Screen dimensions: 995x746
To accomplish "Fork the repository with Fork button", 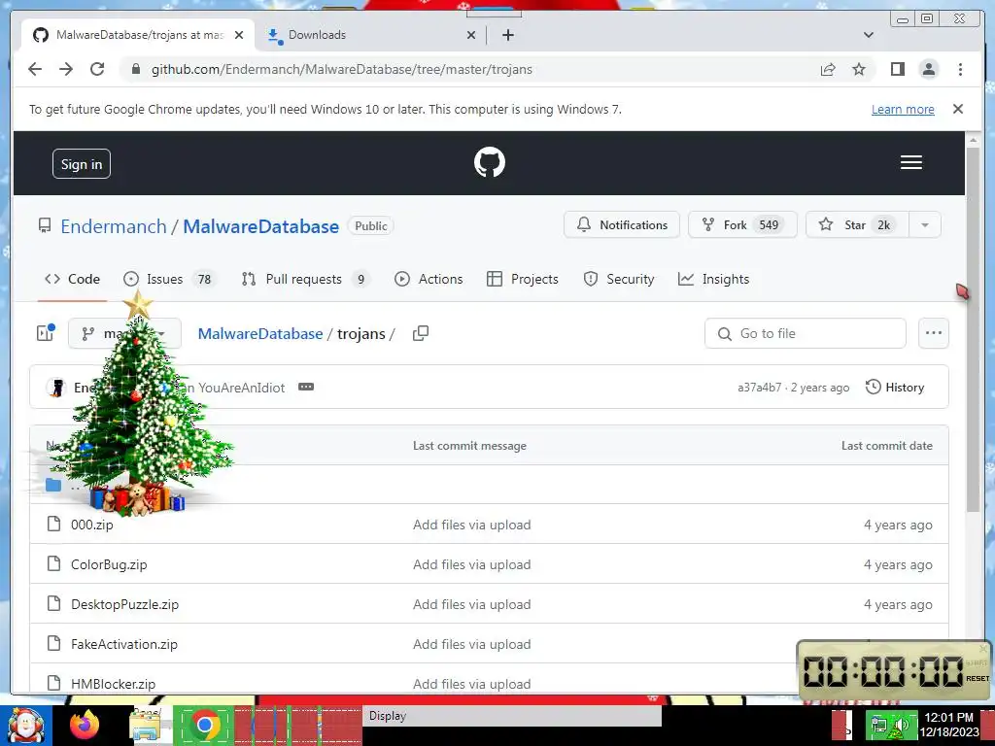I will coord(742,225).
